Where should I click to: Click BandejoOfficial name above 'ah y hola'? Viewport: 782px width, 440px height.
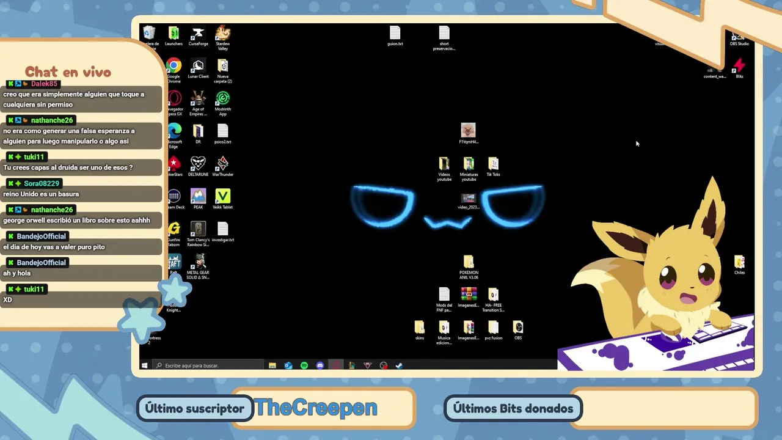tap(42, 263)
